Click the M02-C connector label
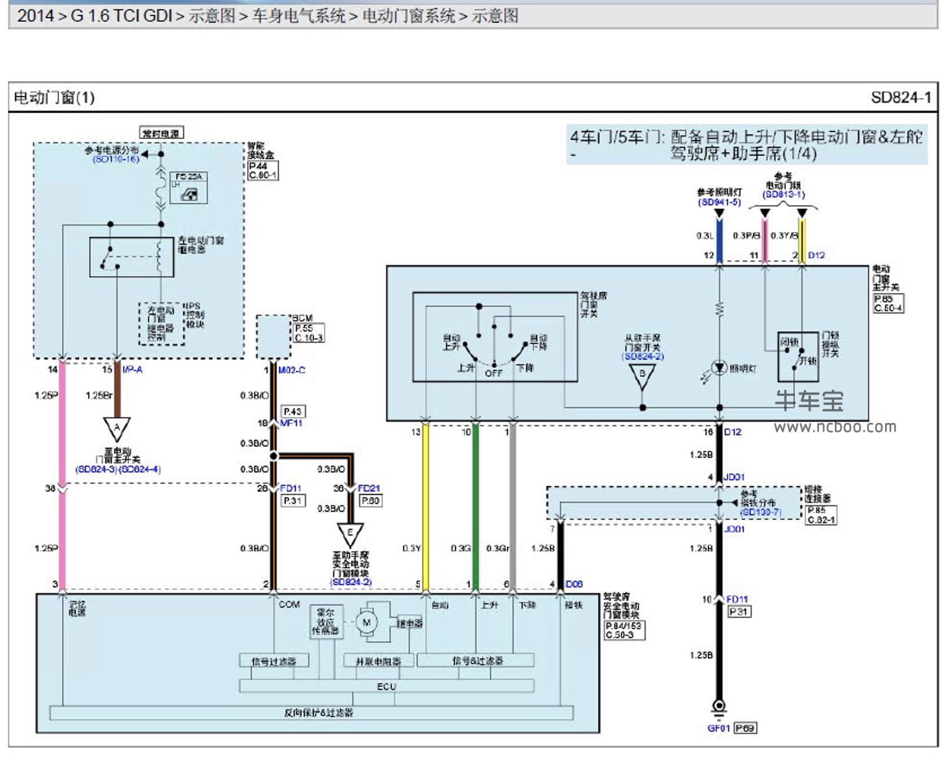The image size is (946, 759). coord(292,370)
